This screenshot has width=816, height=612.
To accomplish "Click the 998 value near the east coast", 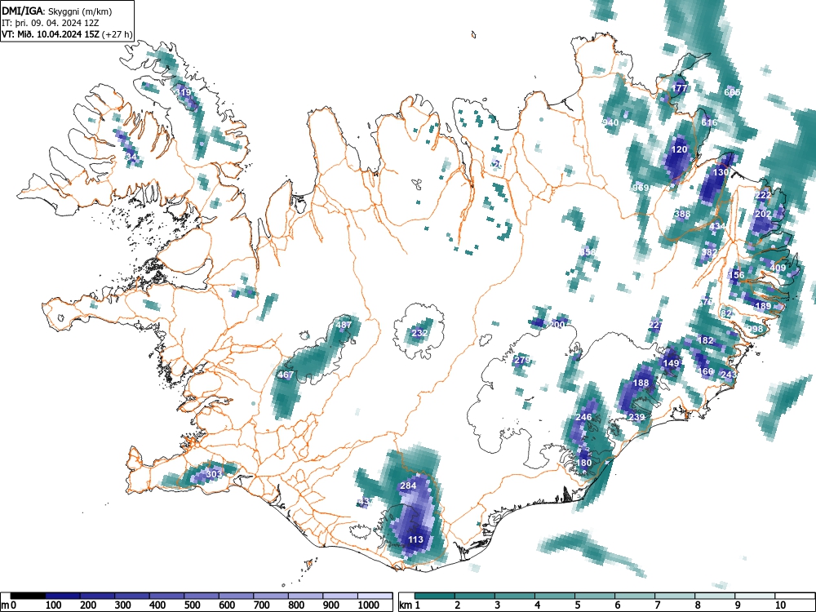I will 755,329.
